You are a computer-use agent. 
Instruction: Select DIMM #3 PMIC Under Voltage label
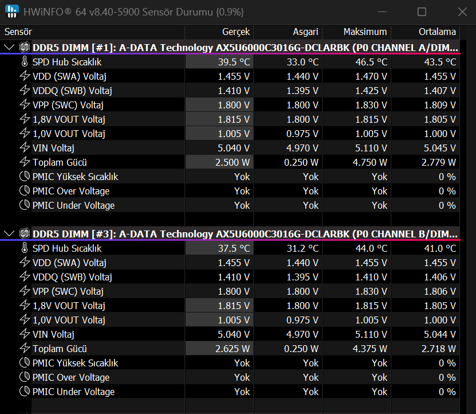pos(73,392)
